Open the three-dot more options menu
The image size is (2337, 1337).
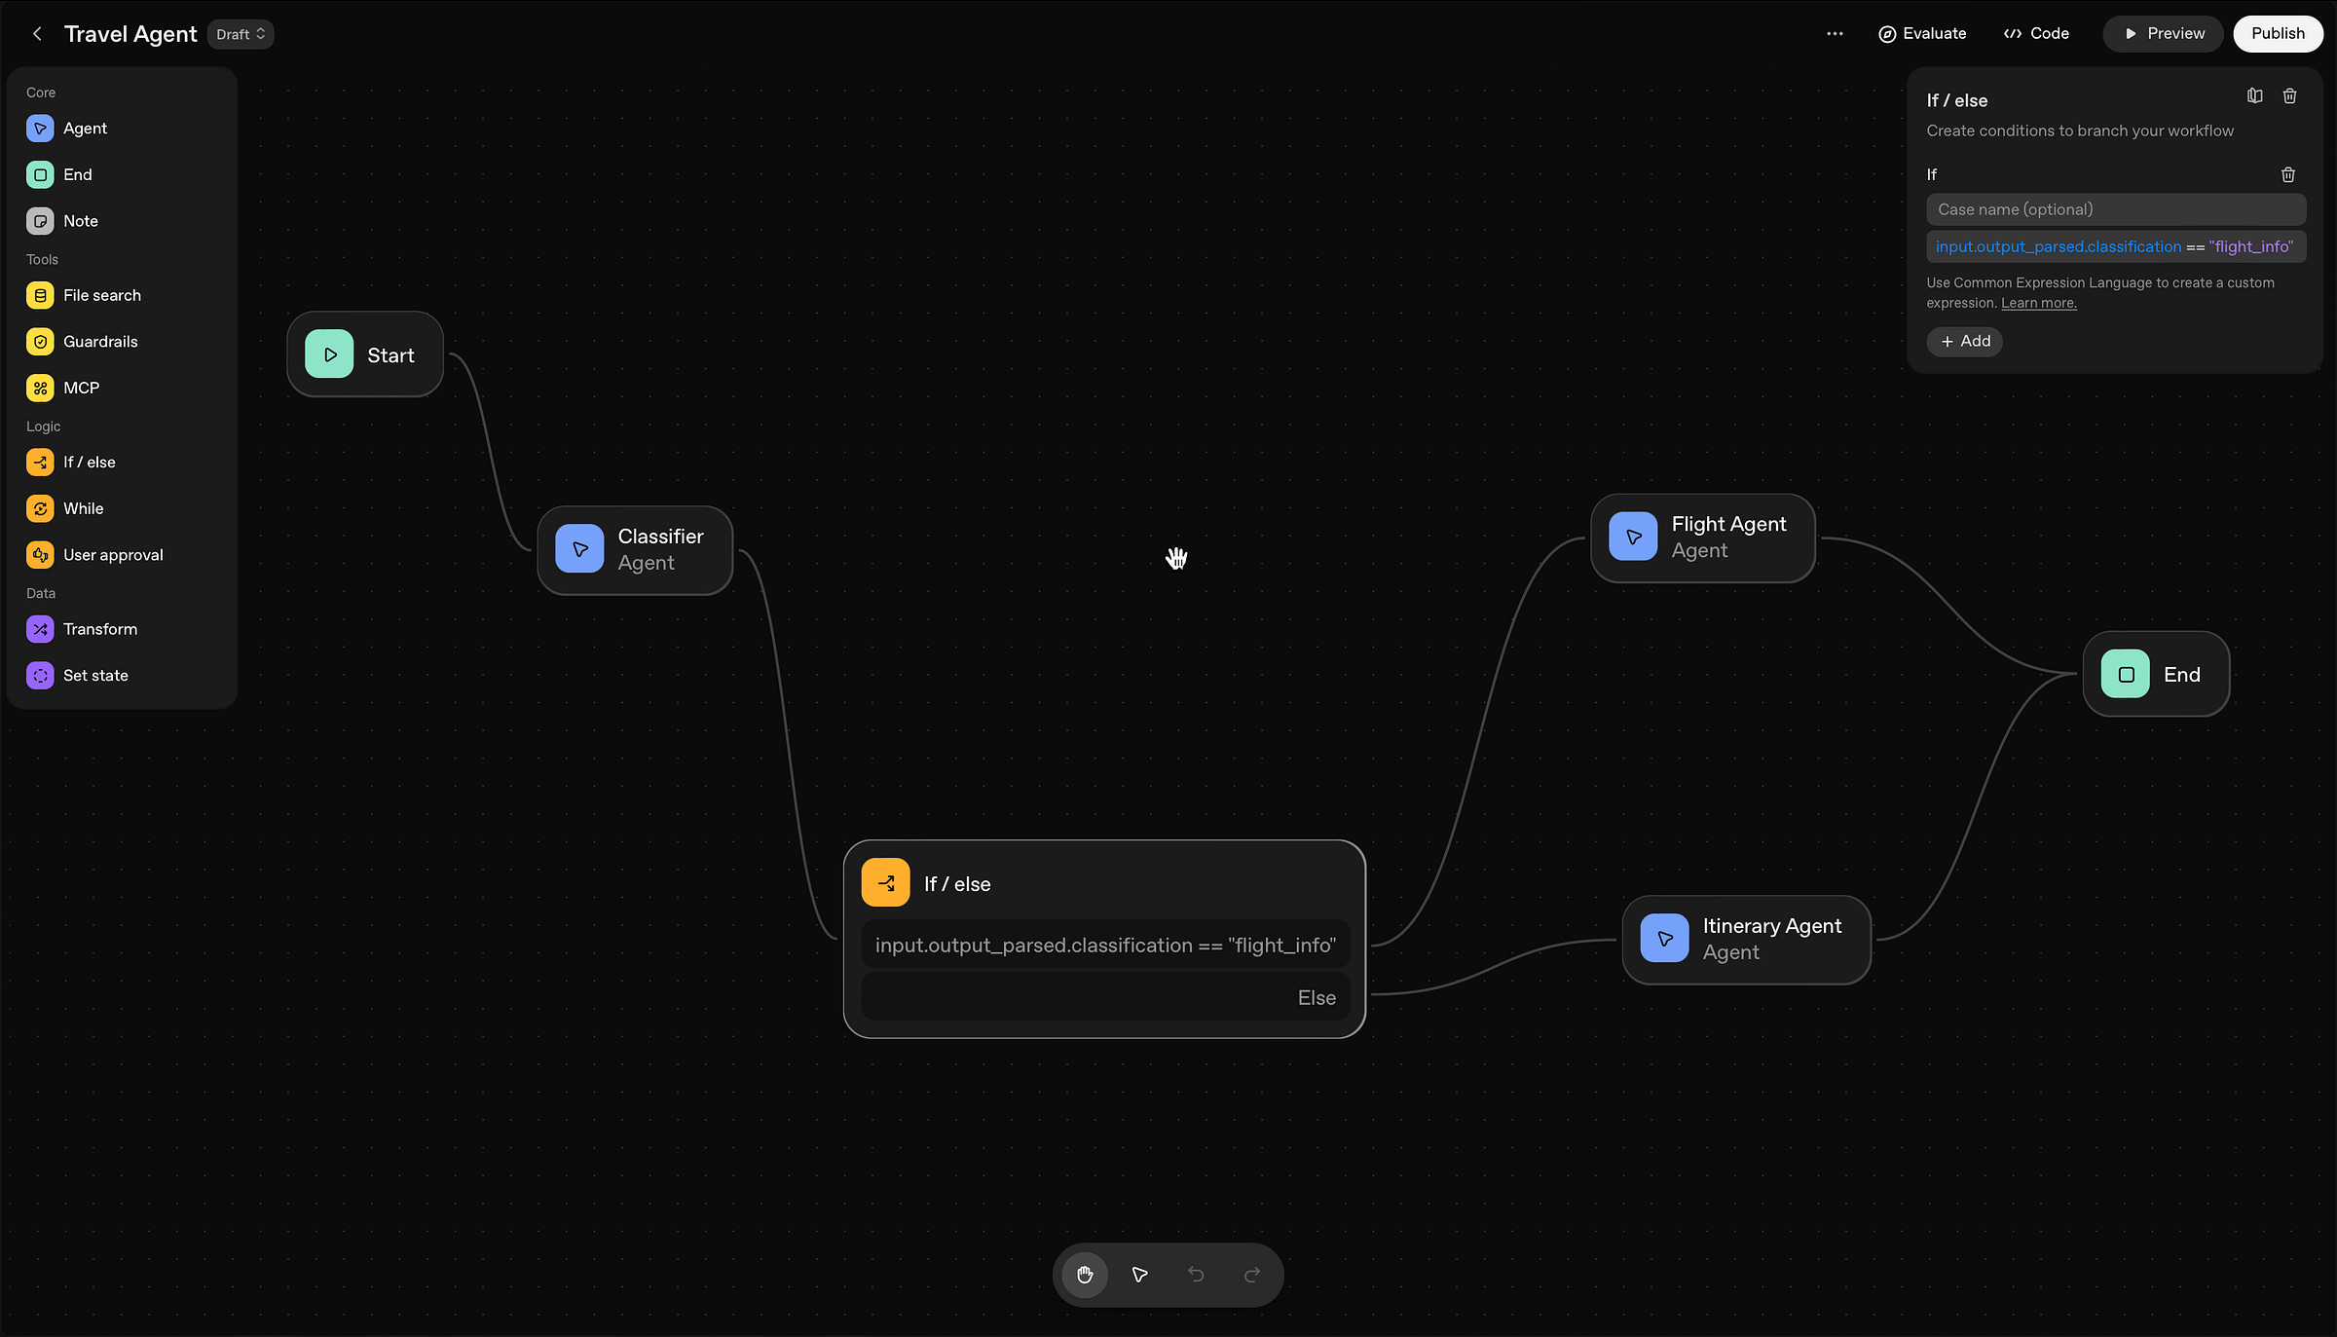coord(1835,34)
